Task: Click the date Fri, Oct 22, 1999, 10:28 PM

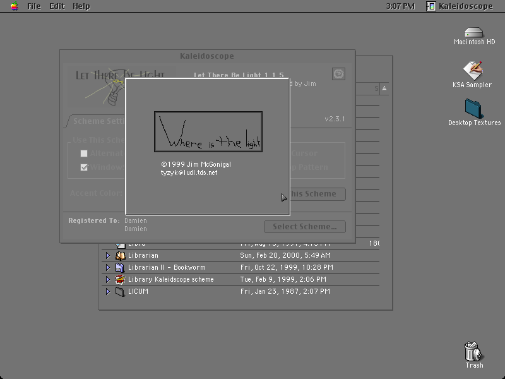Action: tap(287, 267)
